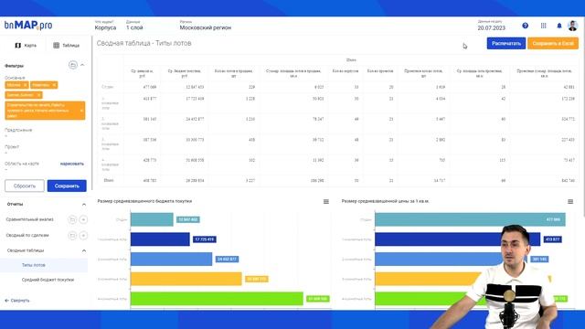The height and width of the screenshot is (329, 585).
Task: Click the Свернуть sidebar link
Action: coord(17,301)
